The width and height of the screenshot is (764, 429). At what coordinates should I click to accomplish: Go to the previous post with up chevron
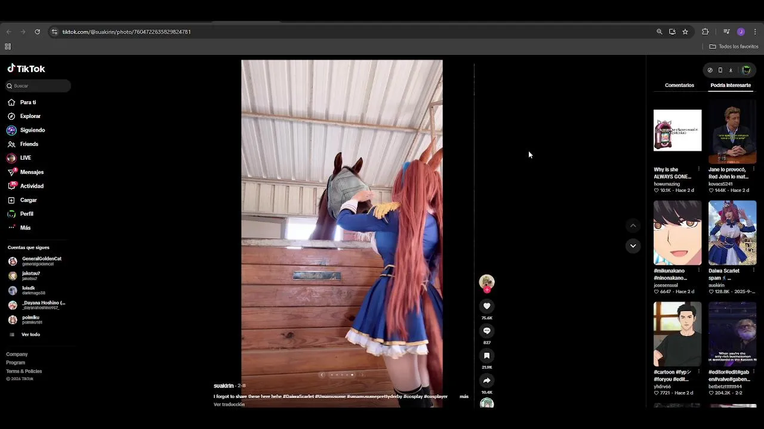633,225
